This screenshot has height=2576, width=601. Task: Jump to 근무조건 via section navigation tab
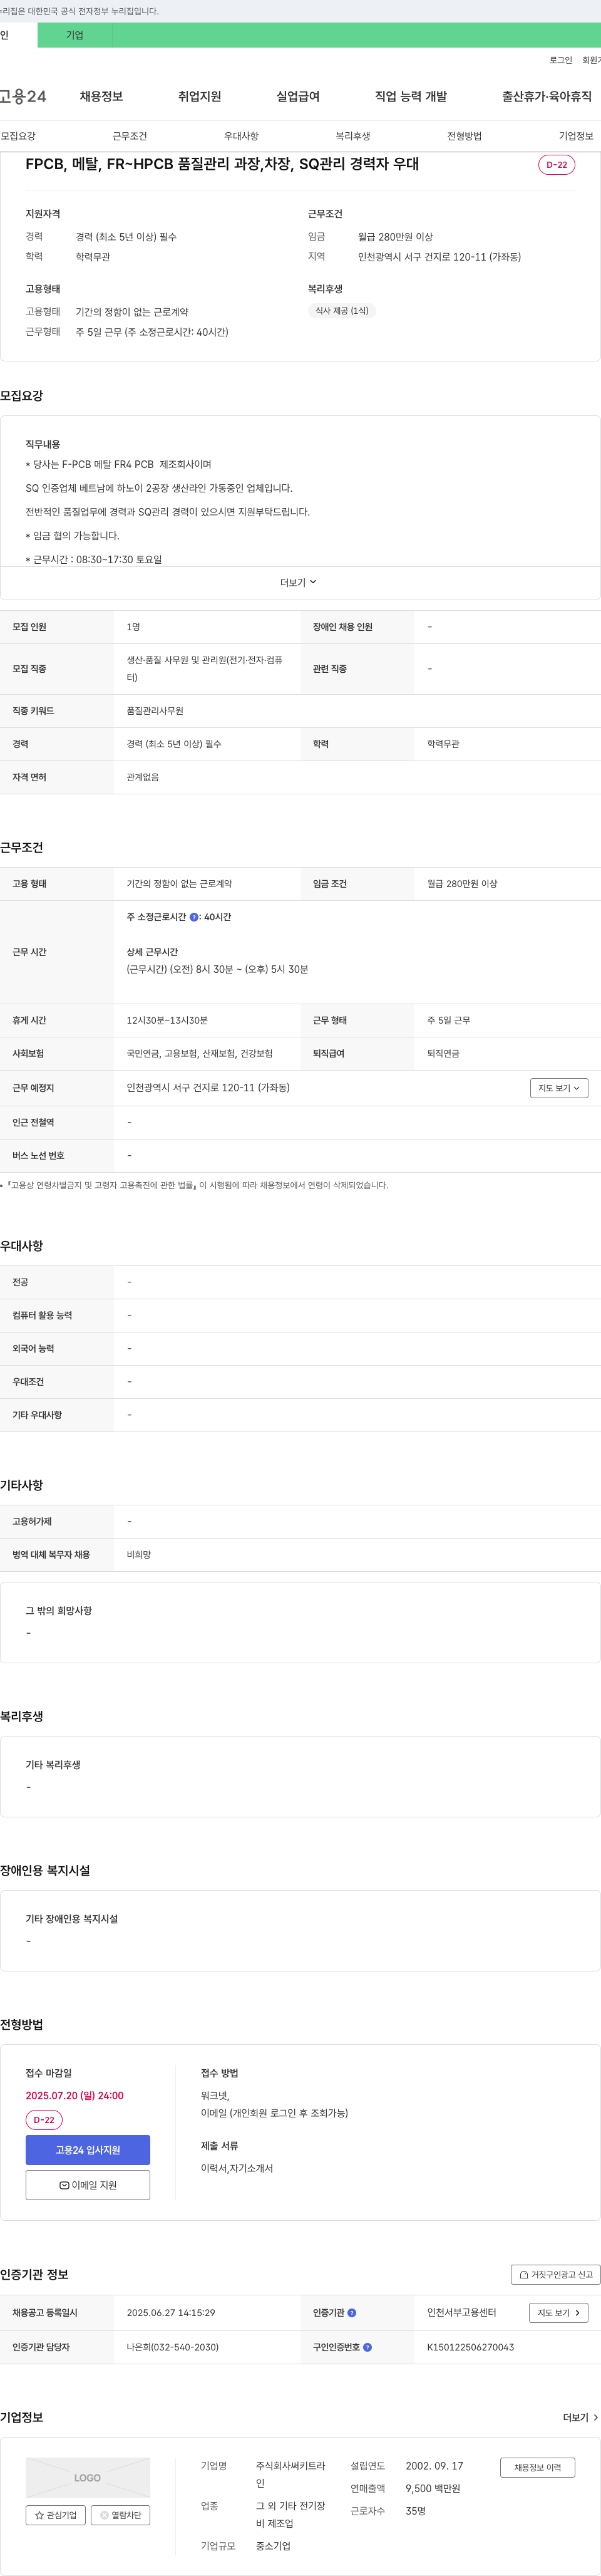[x=130, y=136]
